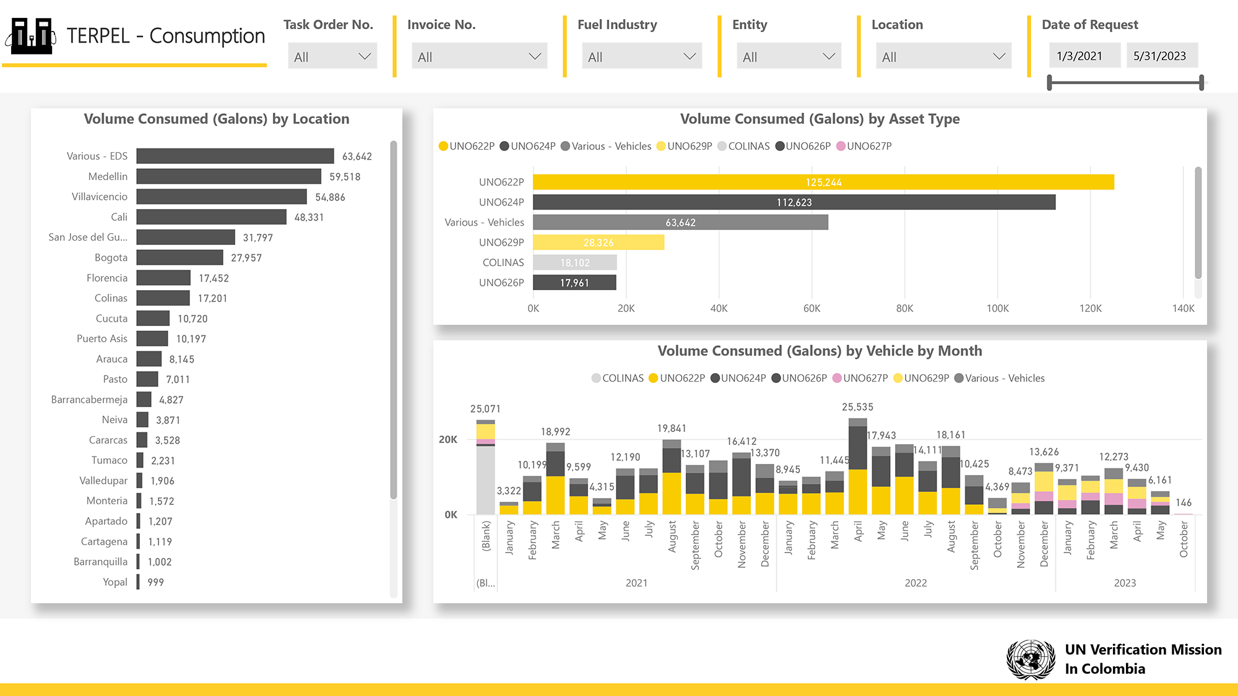Click the Location chart vertical scrollbar
Image resolution: width=1238 pixels, height=696 pixels.
coord(393,320)
